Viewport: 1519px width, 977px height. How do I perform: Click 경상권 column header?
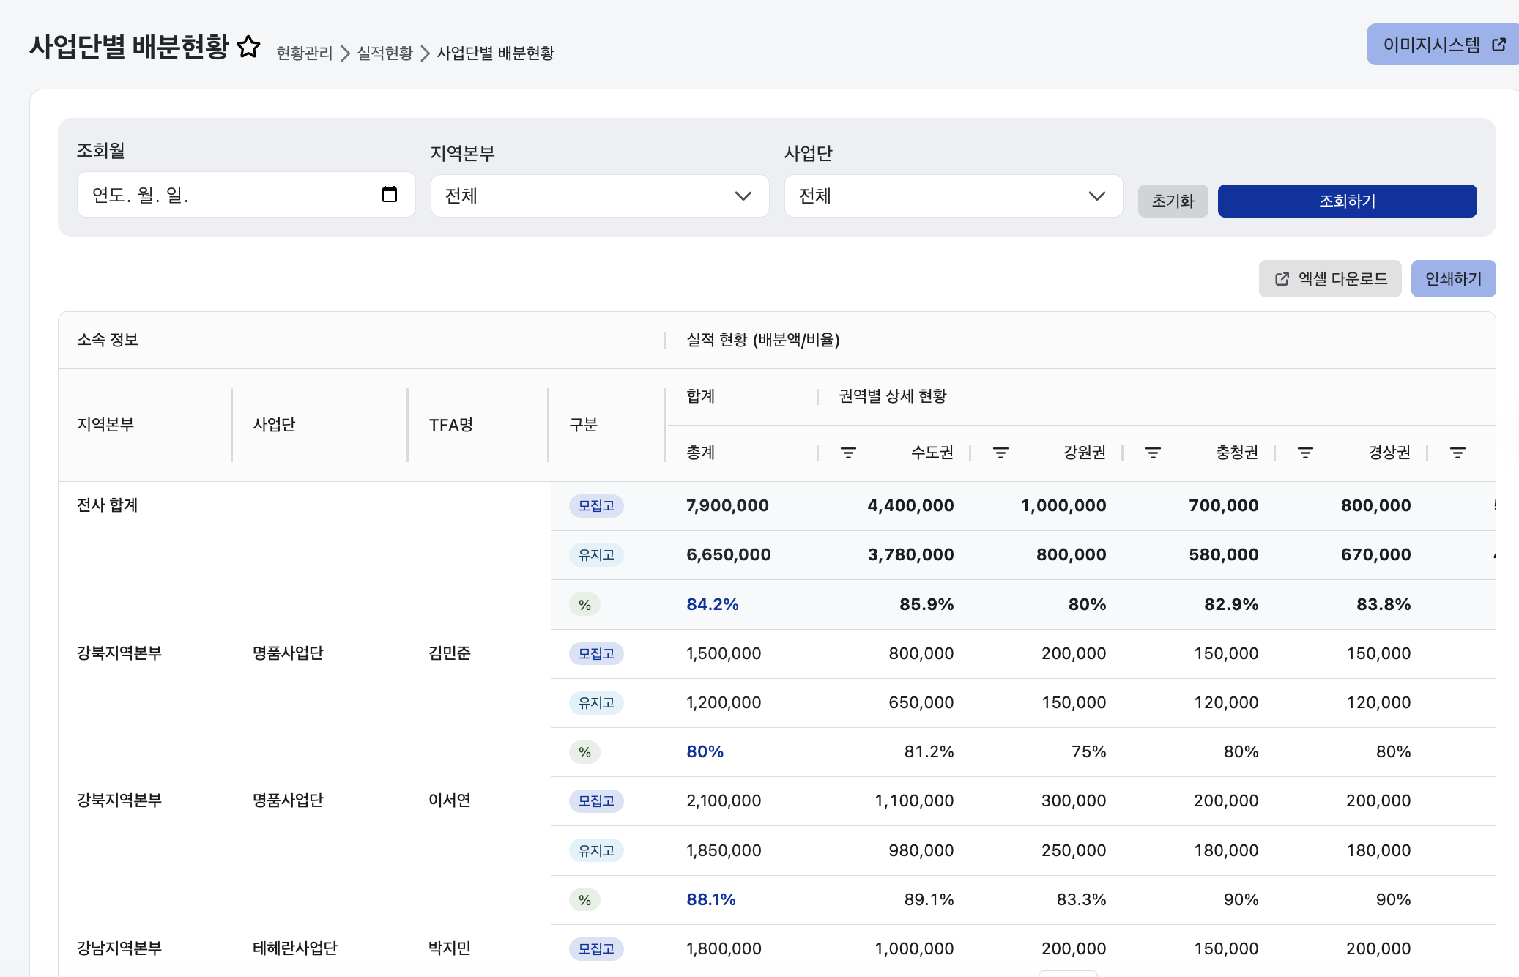coord(1389,453)
